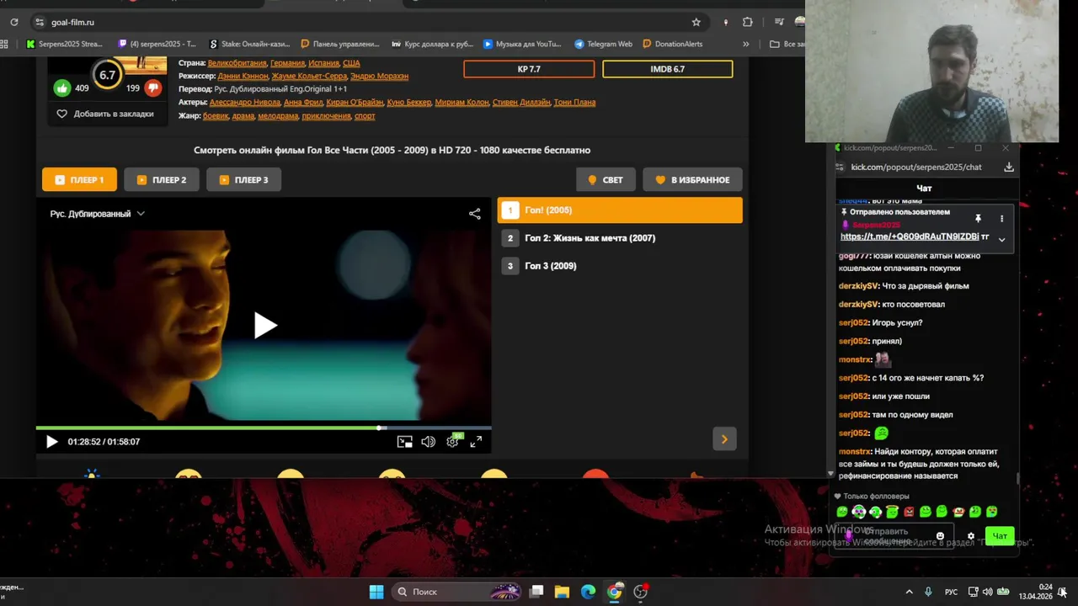
Task: Switch to ПЛЕЕР 3 tab
Action: (243, 179)
